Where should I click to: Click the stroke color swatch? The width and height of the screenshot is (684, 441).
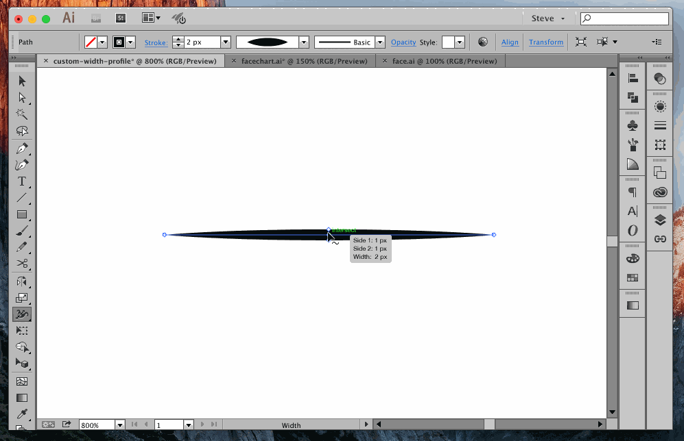coord(119,42)
